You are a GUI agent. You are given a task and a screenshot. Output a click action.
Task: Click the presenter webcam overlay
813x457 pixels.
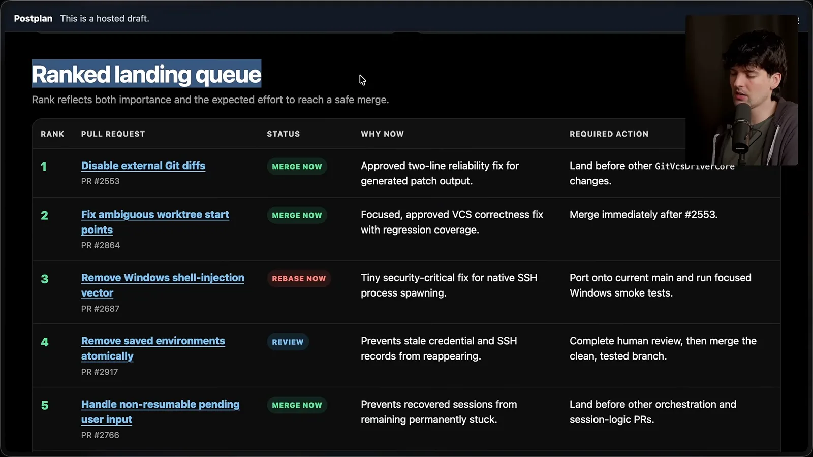click(x=741, y=90)
